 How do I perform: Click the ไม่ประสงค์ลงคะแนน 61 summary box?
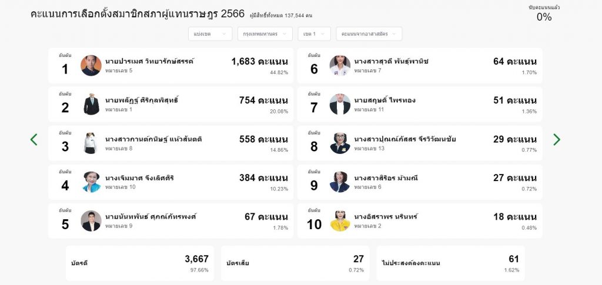pyautogui.click(x=450, y=263)
